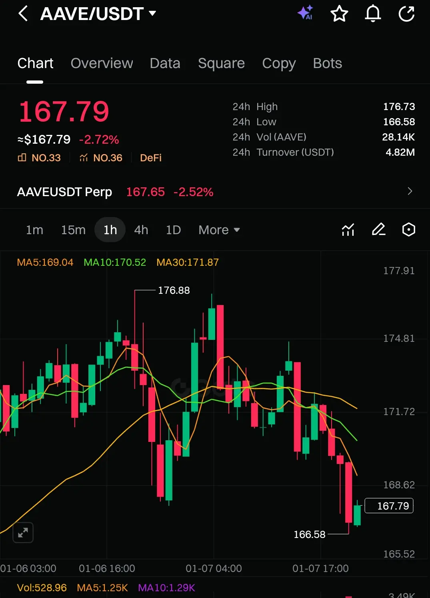Go back using the left arrow
Screen dimensions: 430x598
coord(23,14)
